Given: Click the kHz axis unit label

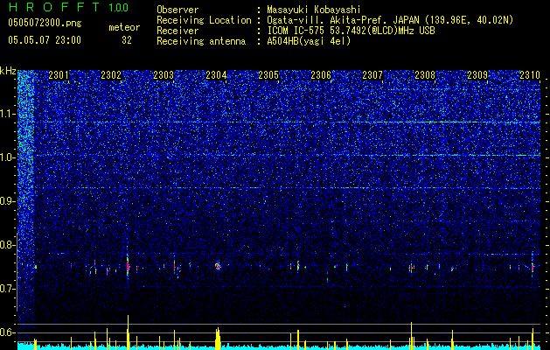Looking at the screenshot, I should (8, 71).
